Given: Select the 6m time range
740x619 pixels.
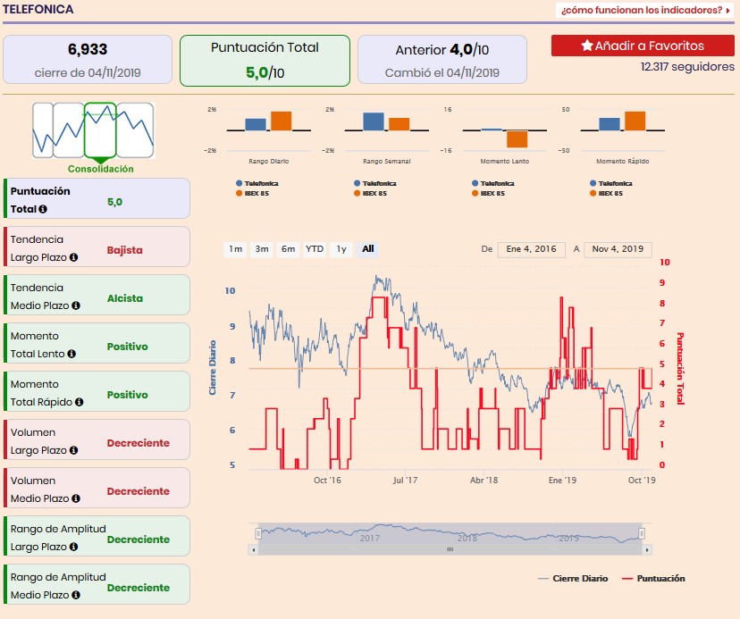Looking at the screenshot, I should 289,249.
